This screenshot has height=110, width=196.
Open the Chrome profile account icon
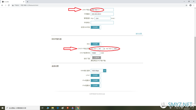190,5
